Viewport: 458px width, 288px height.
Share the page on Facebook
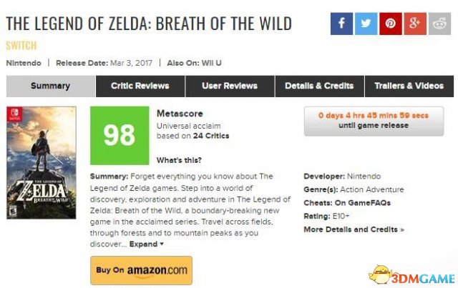click(341, 24)
